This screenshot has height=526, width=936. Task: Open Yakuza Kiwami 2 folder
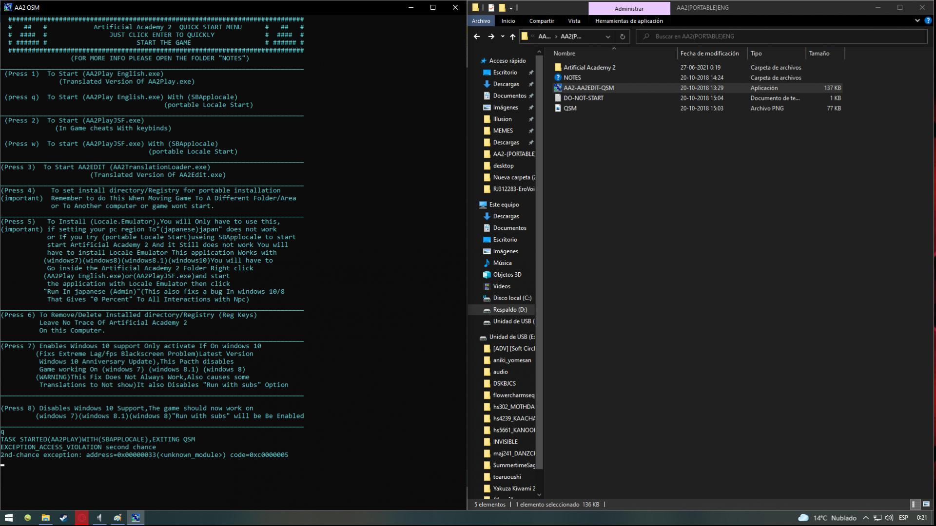point(513,488)
